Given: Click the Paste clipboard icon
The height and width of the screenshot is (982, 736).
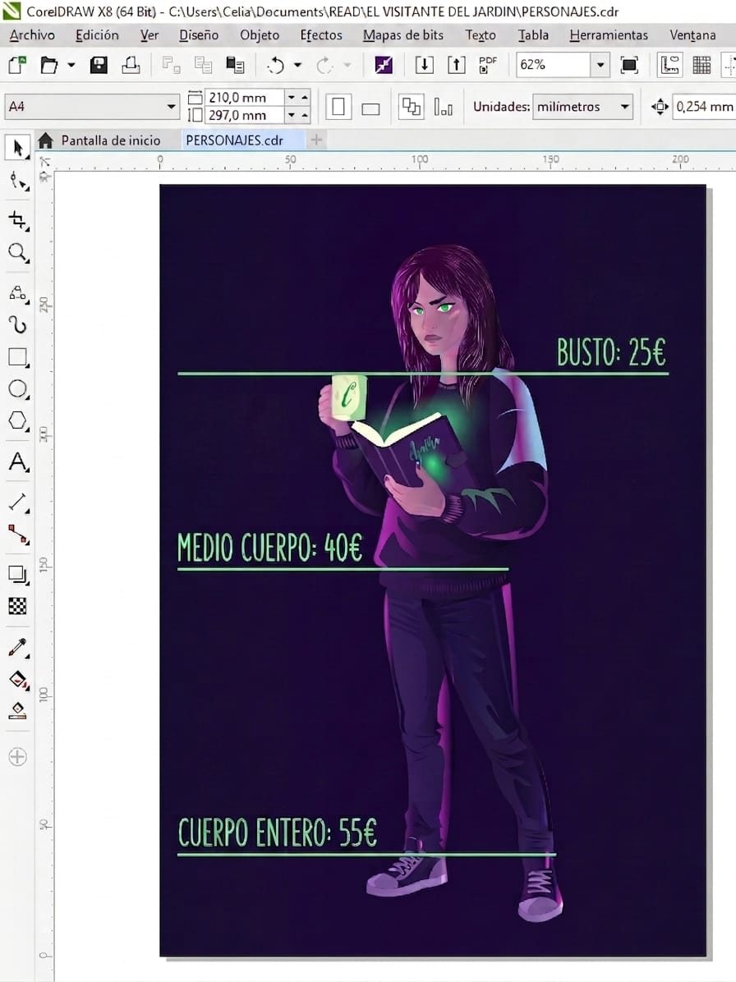Looking at the screenshot, I should tap(235, 65).
